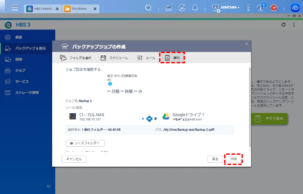Go to the フォルダを選択 wizard step
The height and width of the screenshot is (194, 303).
(x=76, y=58)
